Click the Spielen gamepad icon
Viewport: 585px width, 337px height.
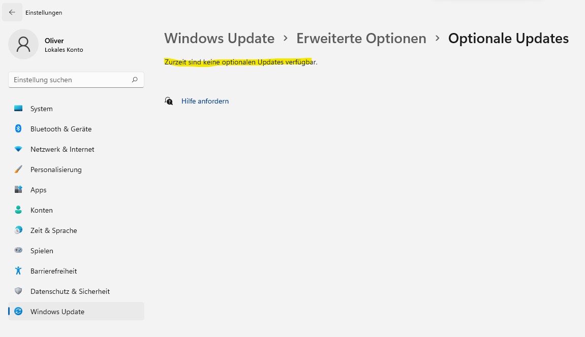click(x=18, y=250)
